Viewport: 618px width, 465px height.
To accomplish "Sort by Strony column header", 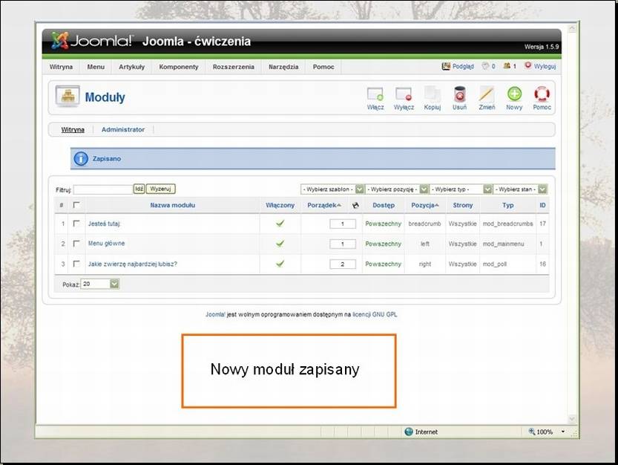I will click(x=463, y=205).
